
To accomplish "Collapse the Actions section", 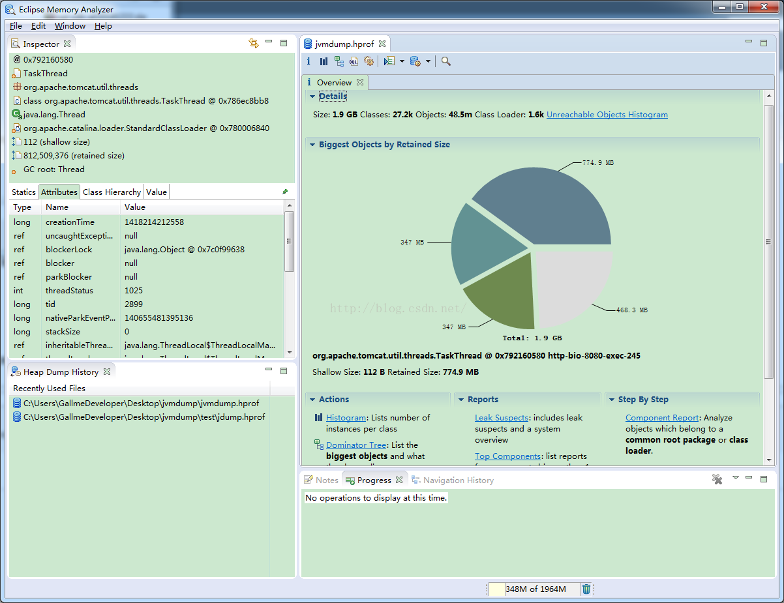I will [312, 400].
